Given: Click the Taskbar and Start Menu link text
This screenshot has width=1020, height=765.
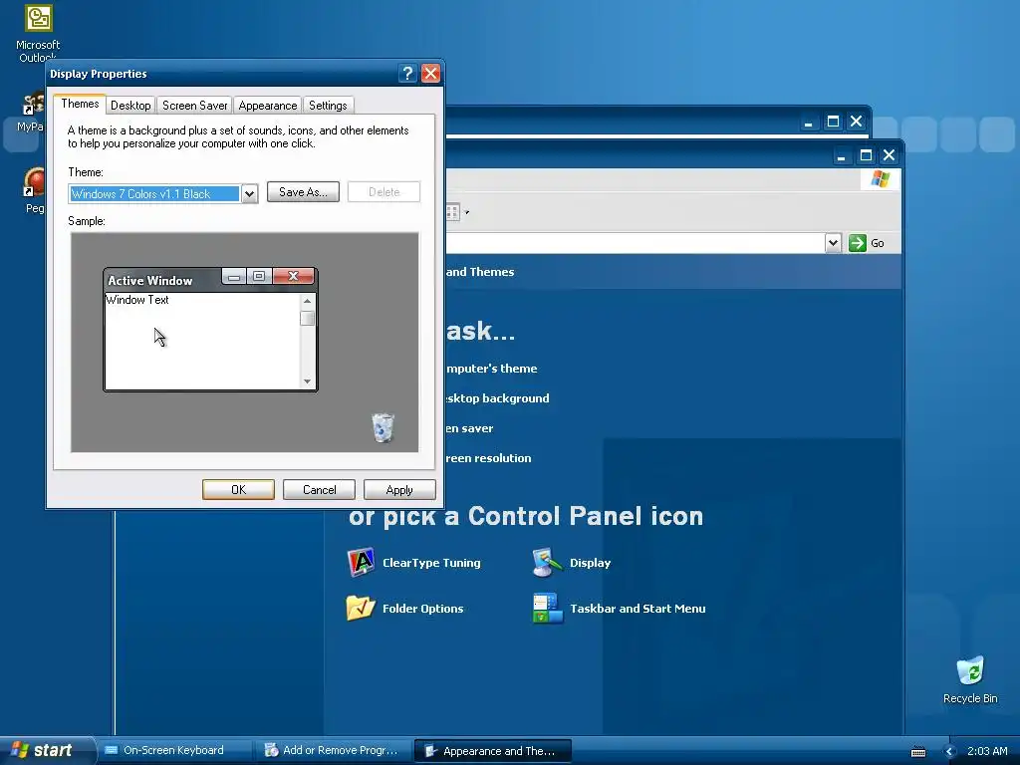Looking at the screenshot, I should (637, 609).
